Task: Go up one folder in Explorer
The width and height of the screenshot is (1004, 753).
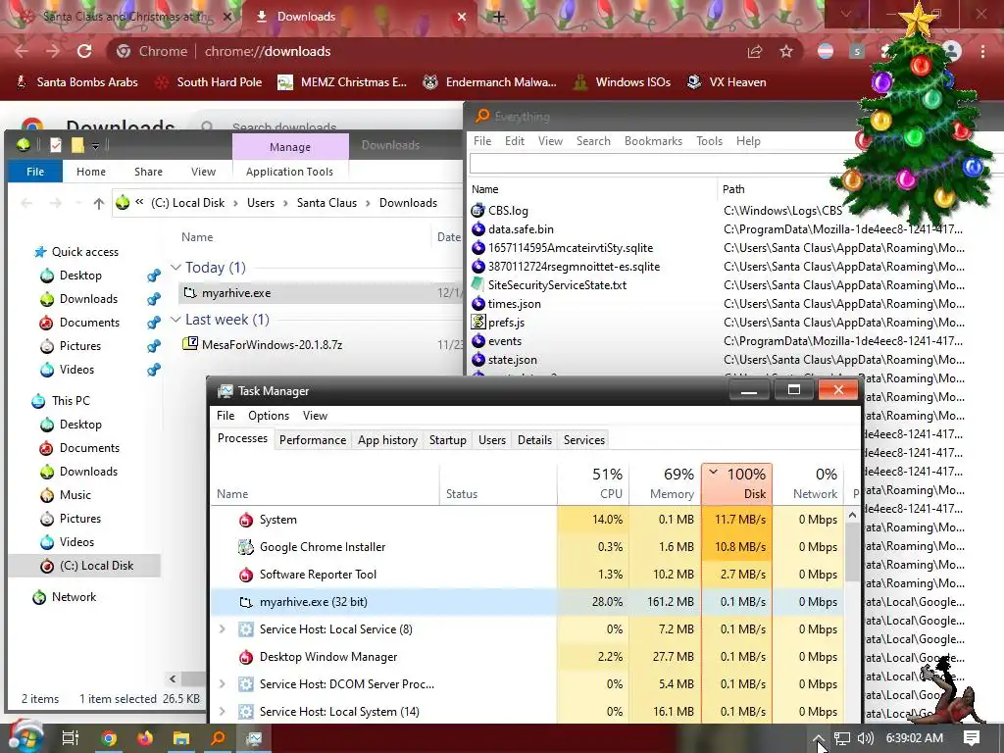Action: 99,204
